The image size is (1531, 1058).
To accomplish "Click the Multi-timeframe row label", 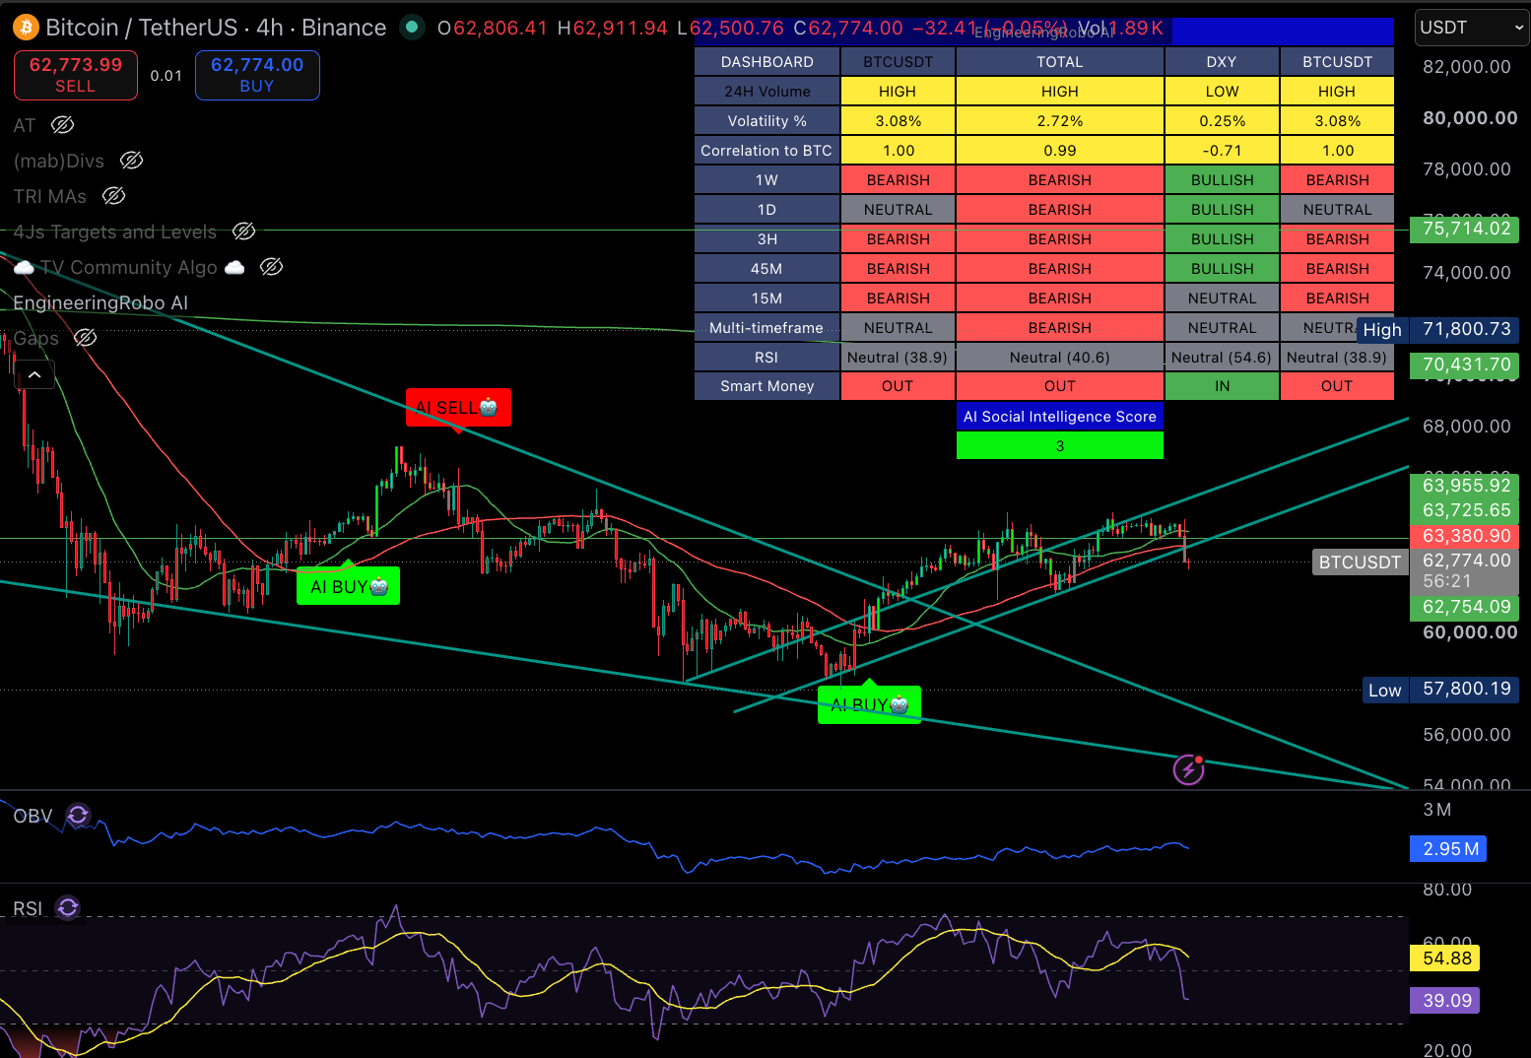I will point(767,327).
